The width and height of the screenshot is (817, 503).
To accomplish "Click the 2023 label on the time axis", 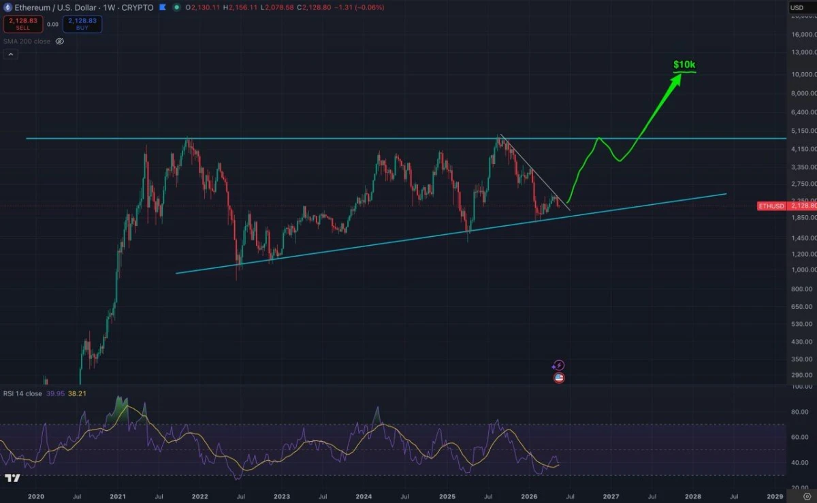I will 281,497.
